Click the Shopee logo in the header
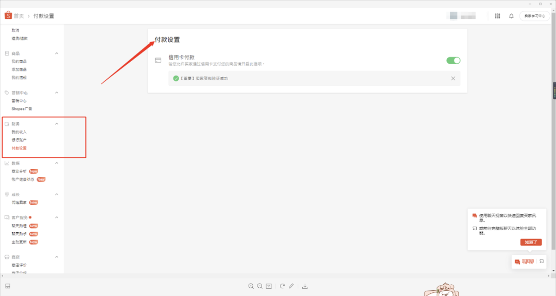 pos(8,16)
